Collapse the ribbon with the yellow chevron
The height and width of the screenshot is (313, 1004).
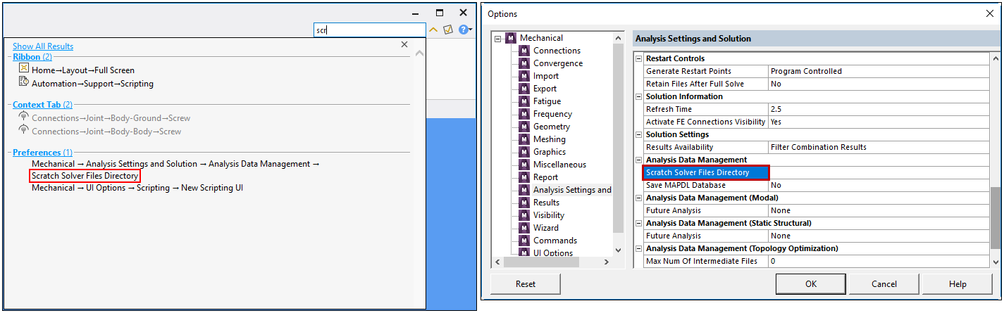pyautogui.click(x=434, y=30)
